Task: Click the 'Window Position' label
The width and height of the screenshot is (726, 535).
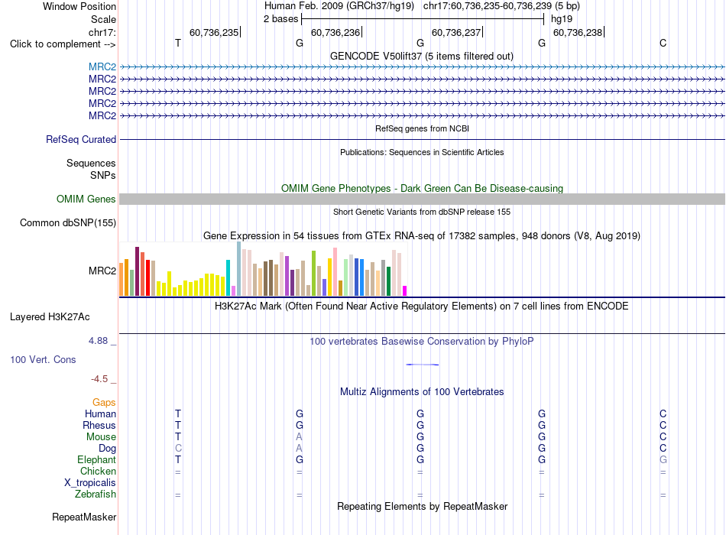Action: [x=79, y=6]
